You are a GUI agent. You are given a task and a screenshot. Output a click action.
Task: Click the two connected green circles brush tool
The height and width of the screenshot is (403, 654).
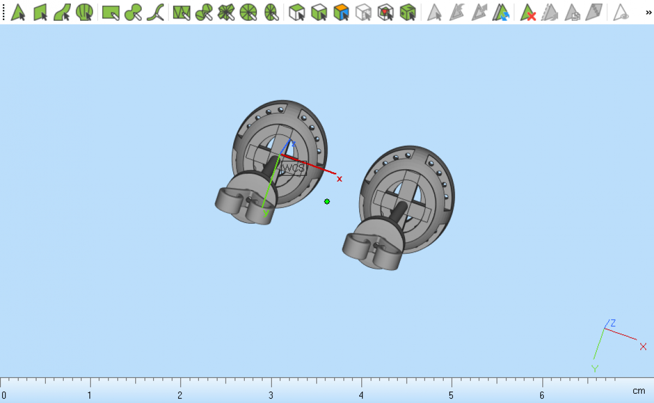coord(133,12)
